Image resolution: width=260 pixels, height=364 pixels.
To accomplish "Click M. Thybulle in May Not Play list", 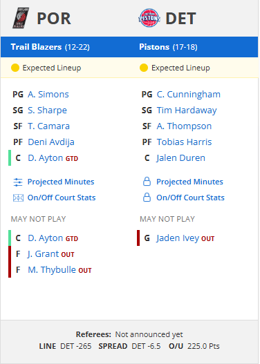I will tap(52, 270).
